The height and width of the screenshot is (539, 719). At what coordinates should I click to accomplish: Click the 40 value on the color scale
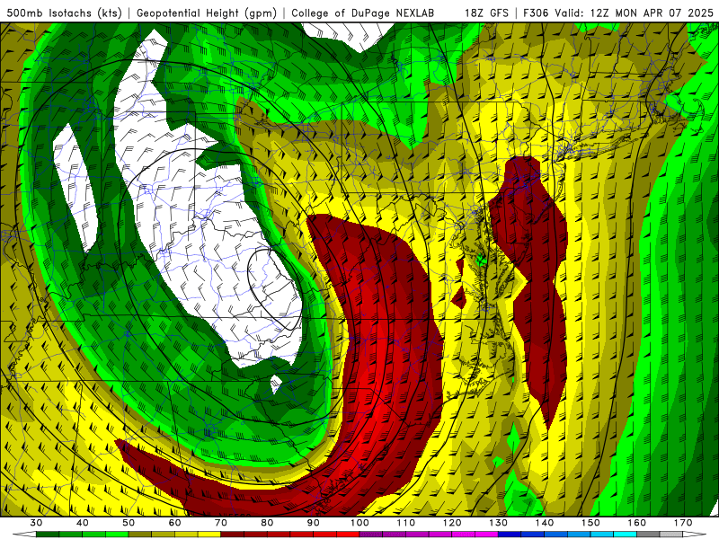coord(83,523)
